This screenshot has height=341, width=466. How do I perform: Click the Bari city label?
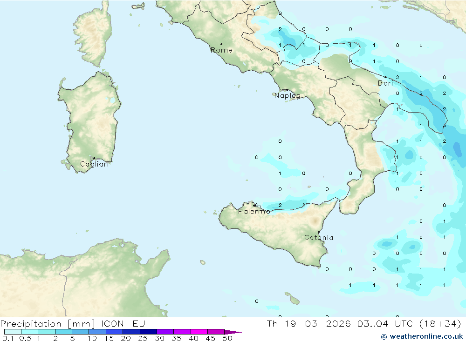pos(385,83)
